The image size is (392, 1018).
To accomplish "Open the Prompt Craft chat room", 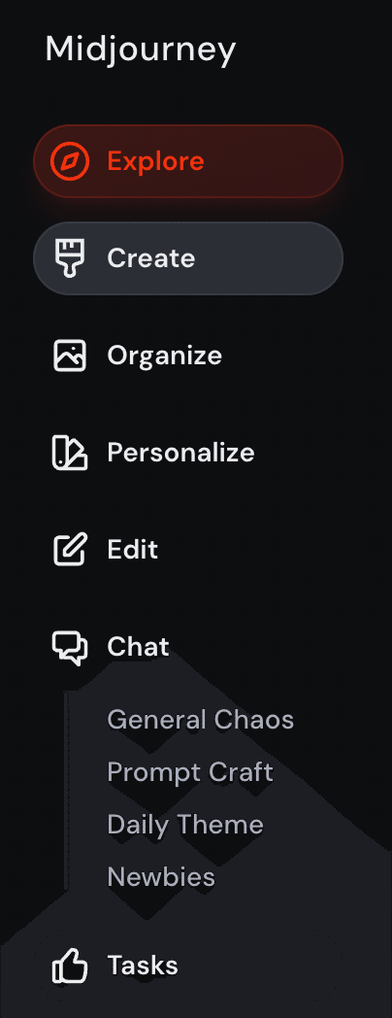I will 190,772.
